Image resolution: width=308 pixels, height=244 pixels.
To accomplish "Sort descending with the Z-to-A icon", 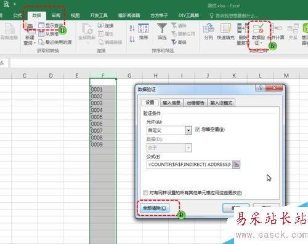I will coord(132,39).
